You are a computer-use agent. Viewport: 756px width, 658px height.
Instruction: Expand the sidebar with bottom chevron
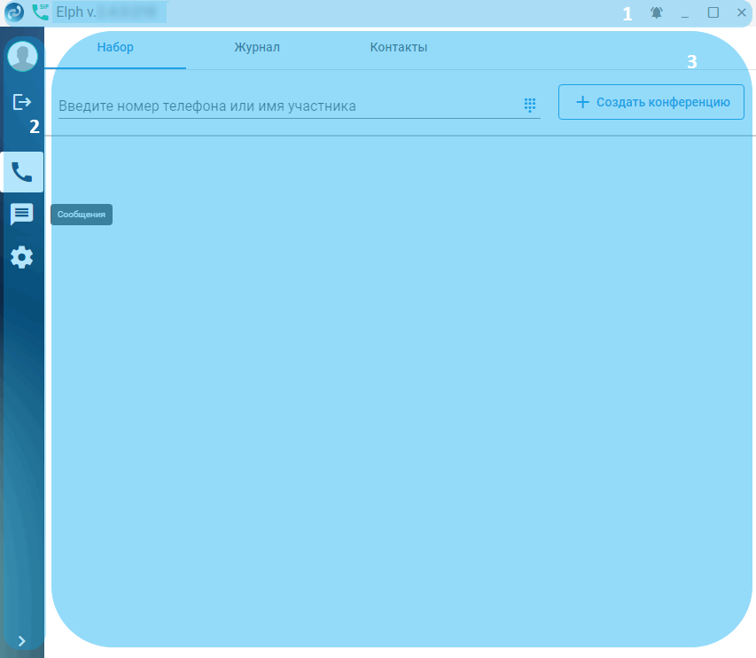pos(21,640)
